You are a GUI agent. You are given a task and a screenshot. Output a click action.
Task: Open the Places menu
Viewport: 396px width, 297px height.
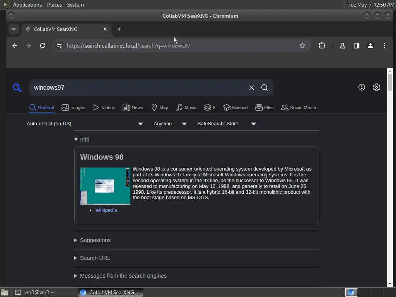(x=54, y=5)
